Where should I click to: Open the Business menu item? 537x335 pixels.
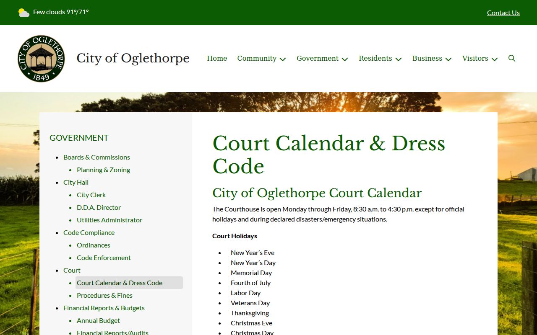pos(427,58)
